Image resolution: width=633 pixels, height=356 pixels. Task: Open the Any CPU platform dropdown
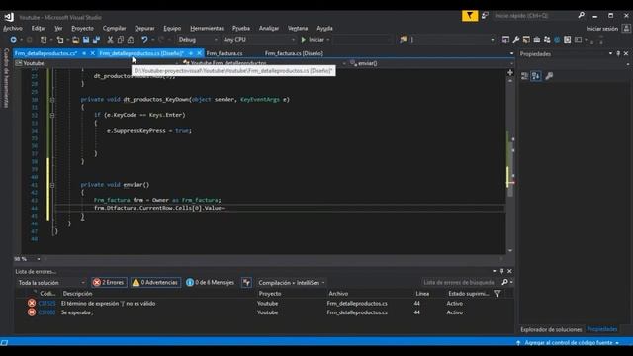258,40
